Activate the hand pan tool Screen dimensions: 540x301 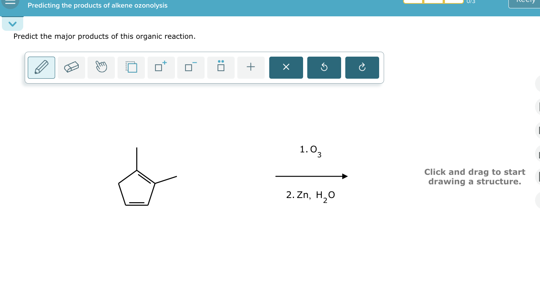pyautogui.click(x=101, y=67)
